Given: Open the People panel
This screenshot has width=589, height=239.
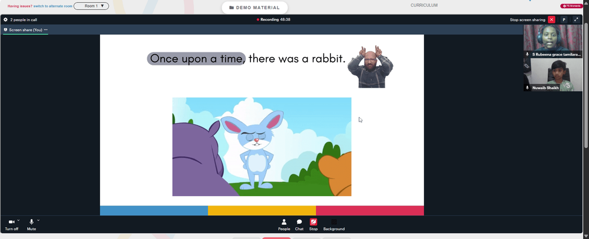Looking at the screenshot, I should [284, 224].
